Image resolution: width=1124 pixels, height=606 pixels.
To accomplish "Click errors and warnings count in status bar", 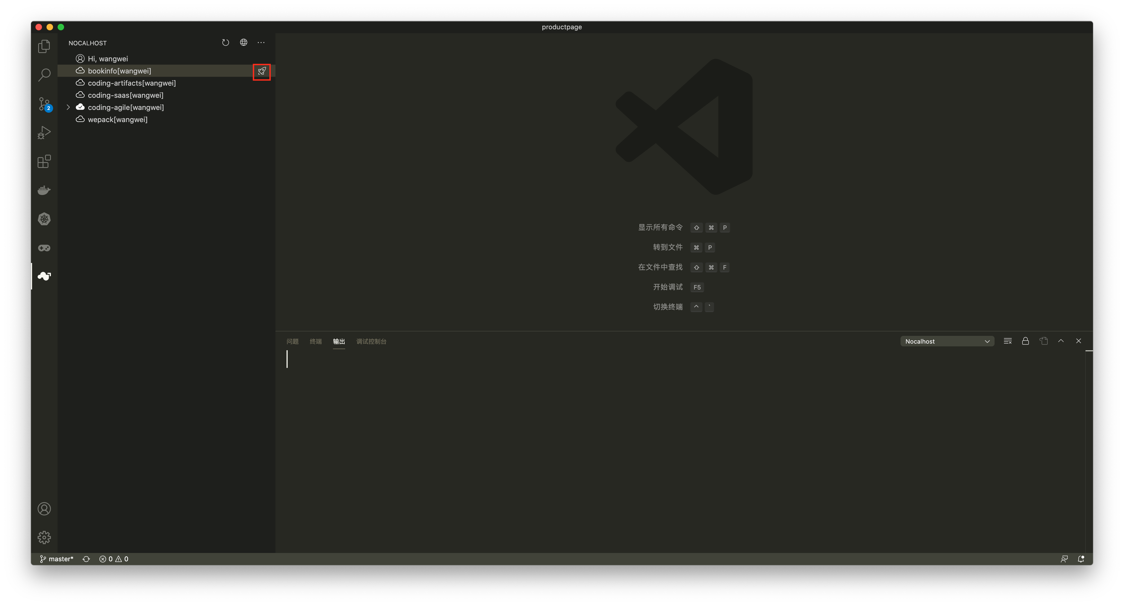I will click(113, 559).
